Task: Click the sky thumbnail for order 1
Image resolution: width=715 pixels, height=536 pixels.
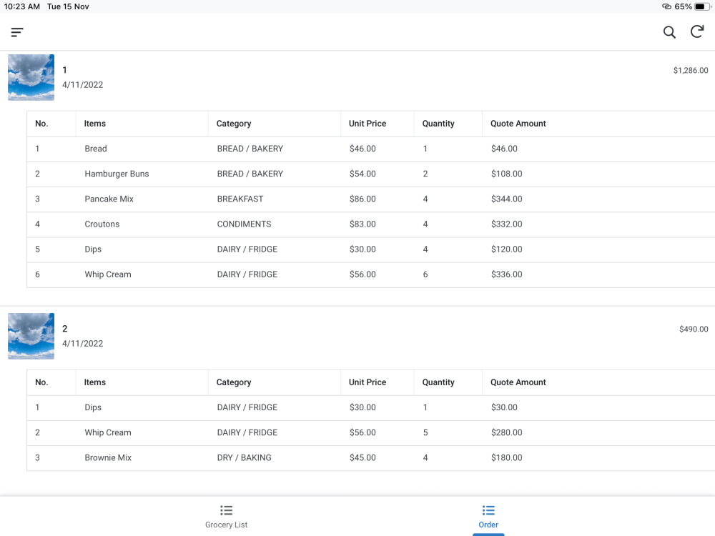Action: point(31,77)
